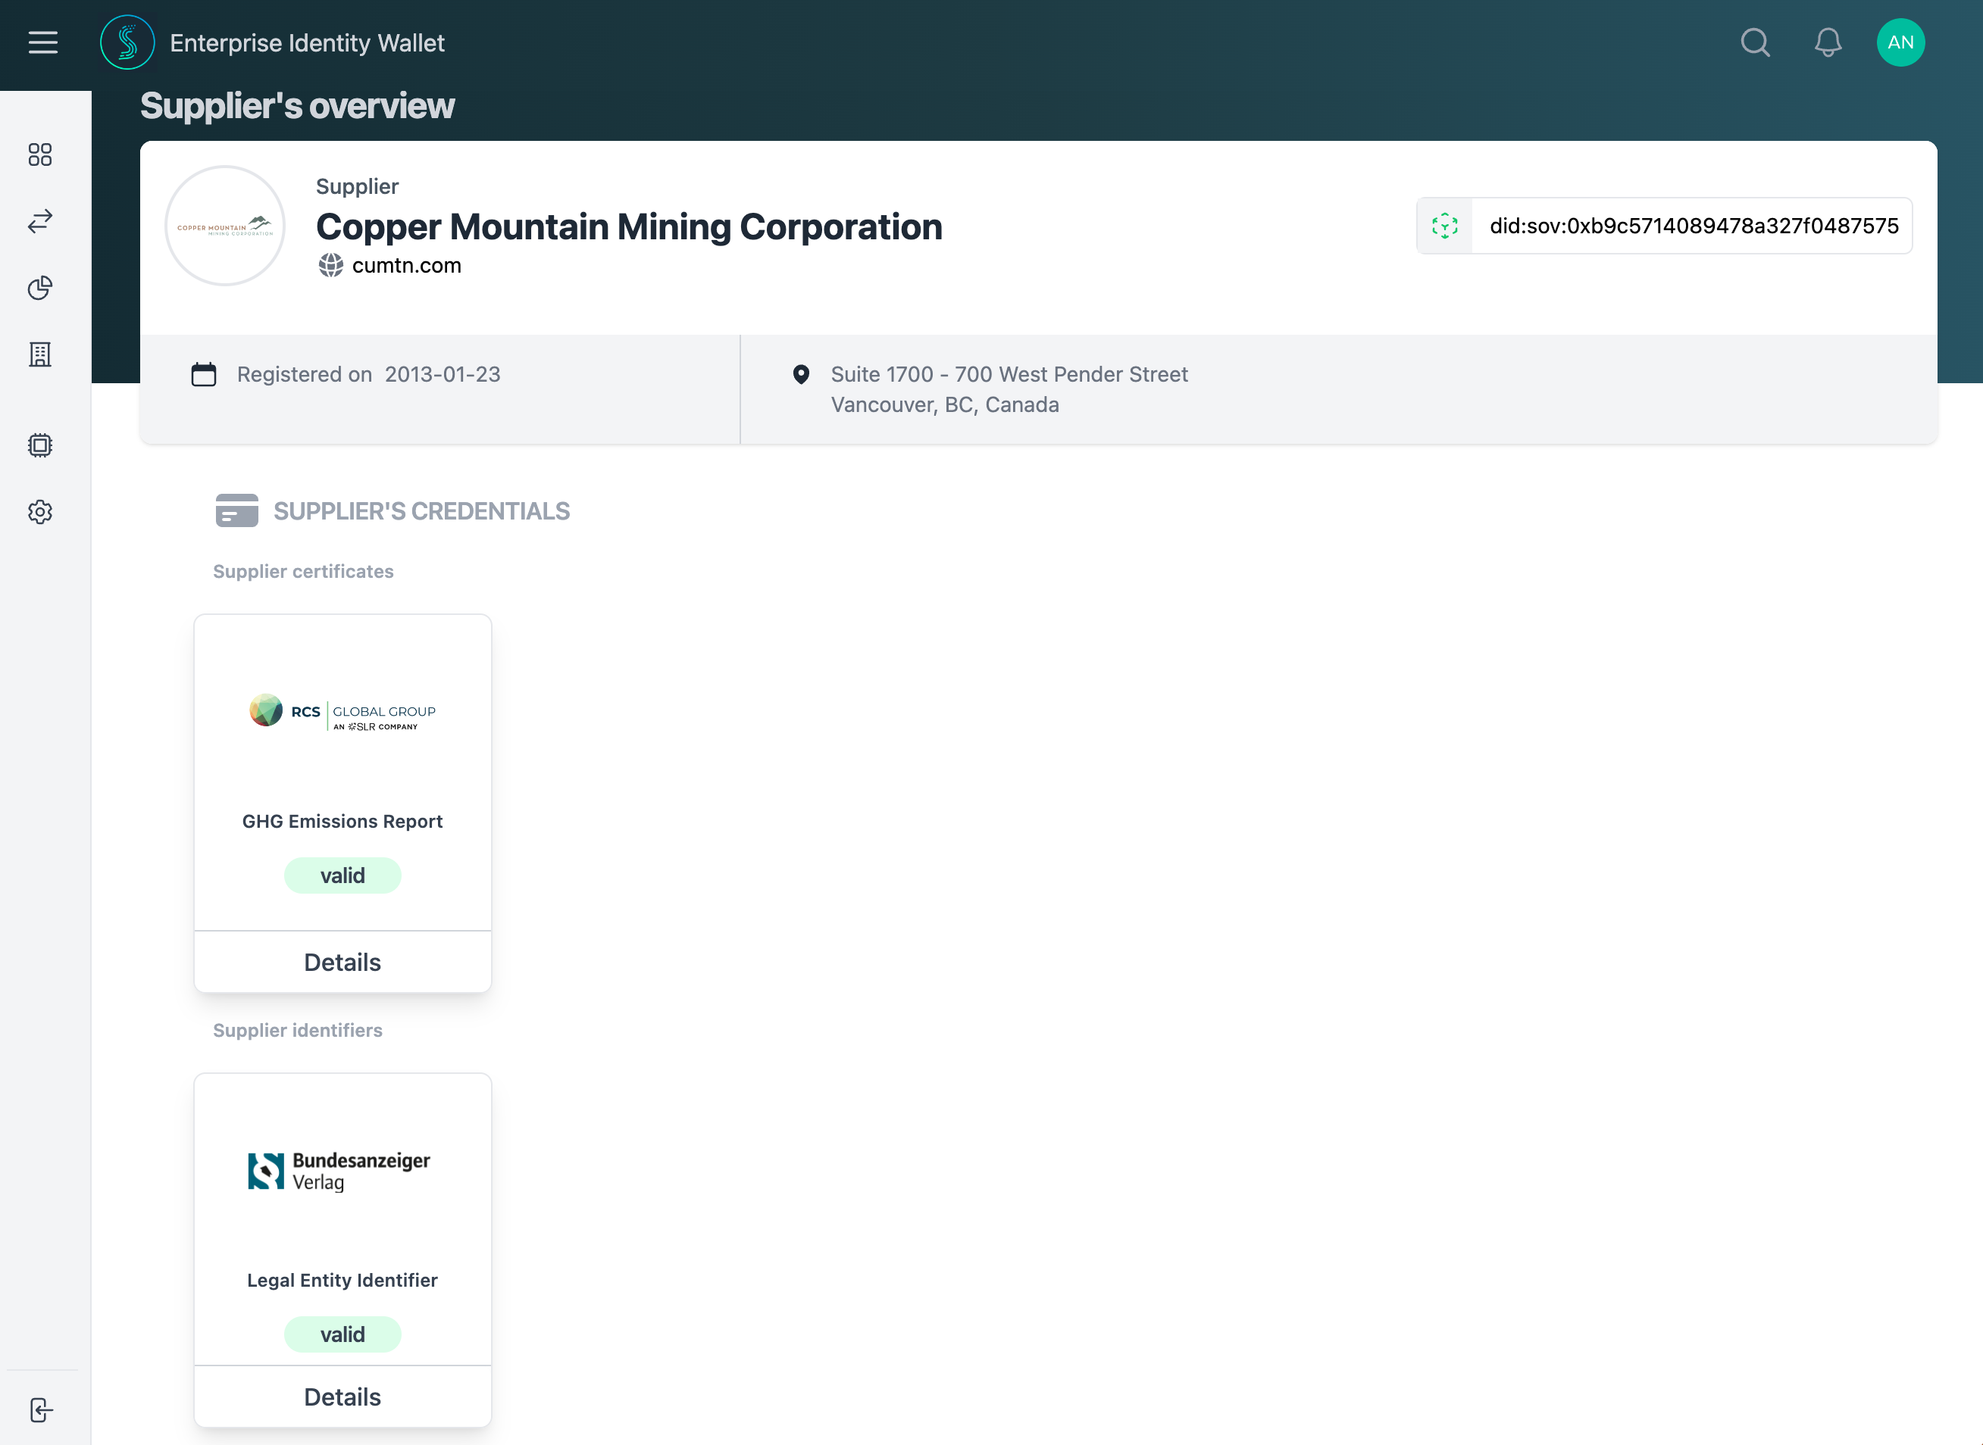Screen dimensions: 1983x1445
Task: Open Settings via the gear icon
Action: pyautogui.click(x=40, y=512)
